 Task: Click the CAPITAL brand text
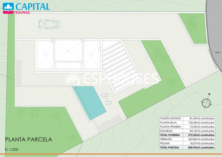(x=33, y=6)
